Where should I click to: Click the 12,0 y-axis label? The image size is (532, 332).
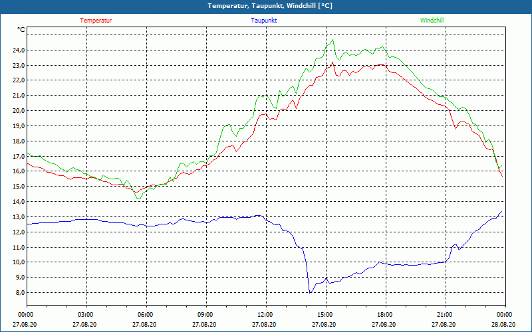pyautogui.click(x=19, y=232)
